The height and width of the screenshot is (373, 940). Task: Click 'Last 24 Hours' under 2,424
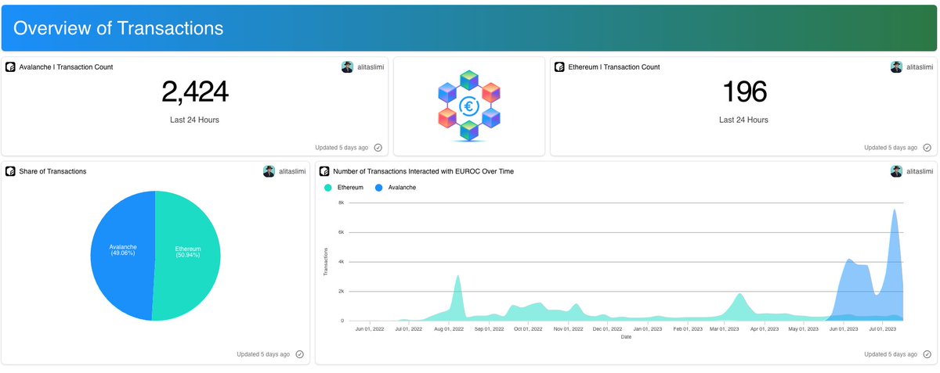point(194,120)
